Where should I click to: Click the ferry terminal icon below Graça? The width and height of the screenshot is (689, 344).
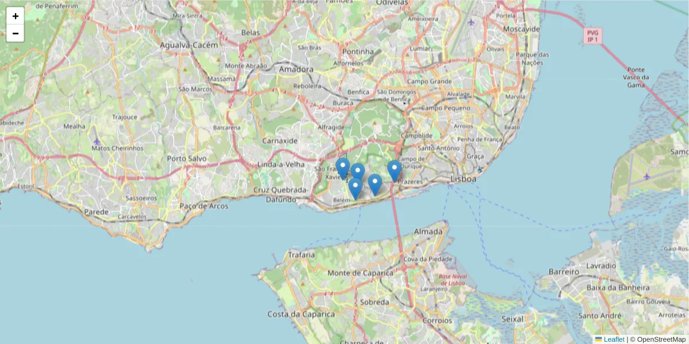click(480, 170)
